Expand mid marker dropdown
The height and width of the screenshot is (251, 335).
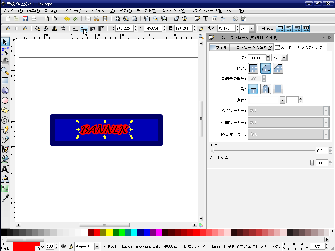point(326,123)
